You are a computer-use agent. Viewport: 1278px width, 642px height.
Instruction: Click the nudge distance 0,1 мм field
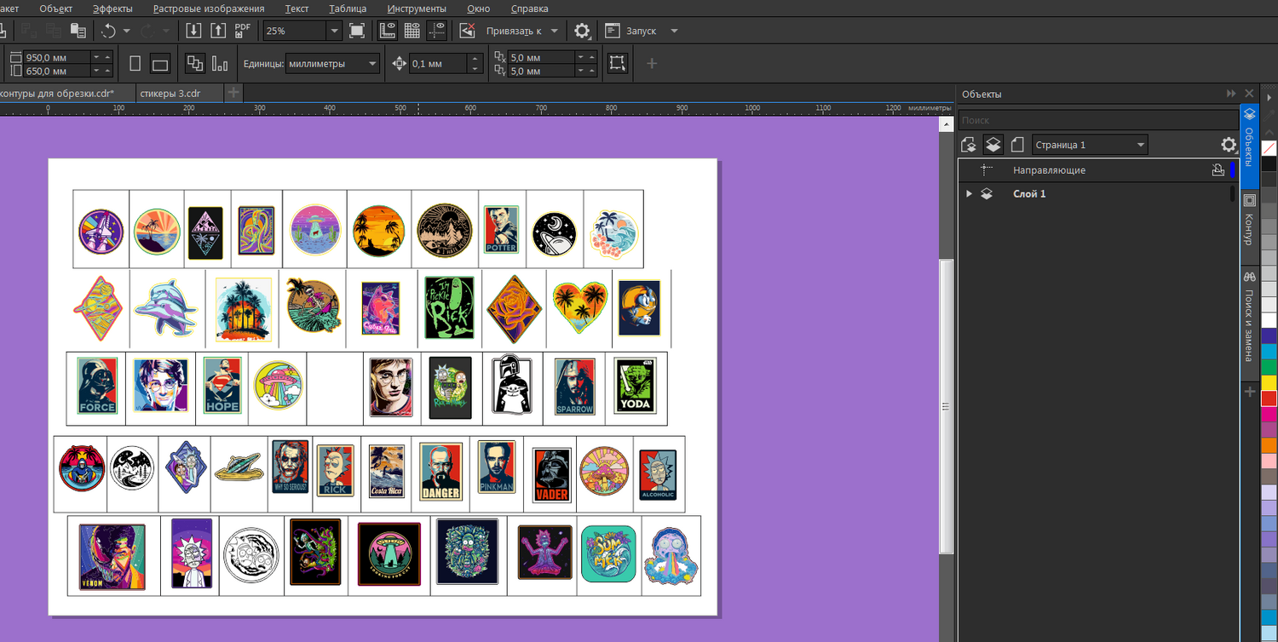tap(438, 64)
